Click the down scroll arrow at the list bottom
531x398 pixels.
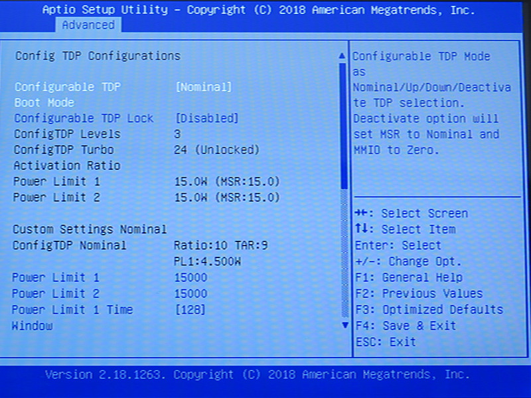(x=344, y=325)
